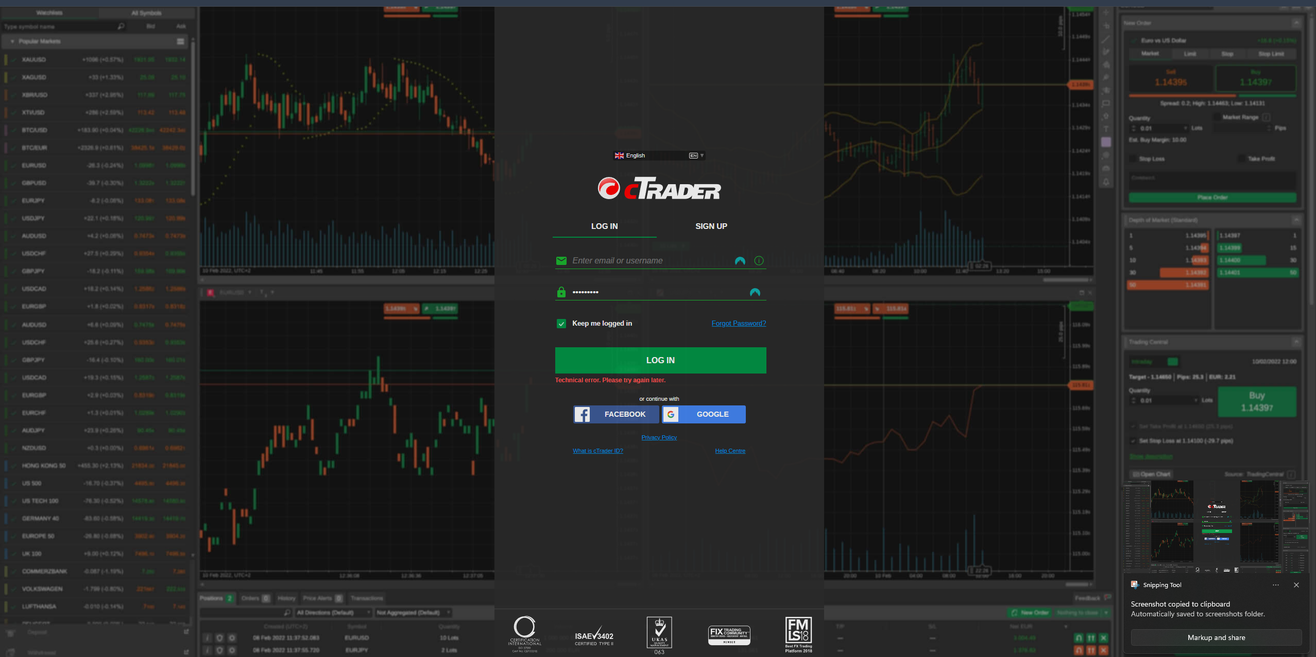Viewport: 1316px width, 657px height.
Task: Select the trend line drawing tool
Action: (x=1106, y=39)
